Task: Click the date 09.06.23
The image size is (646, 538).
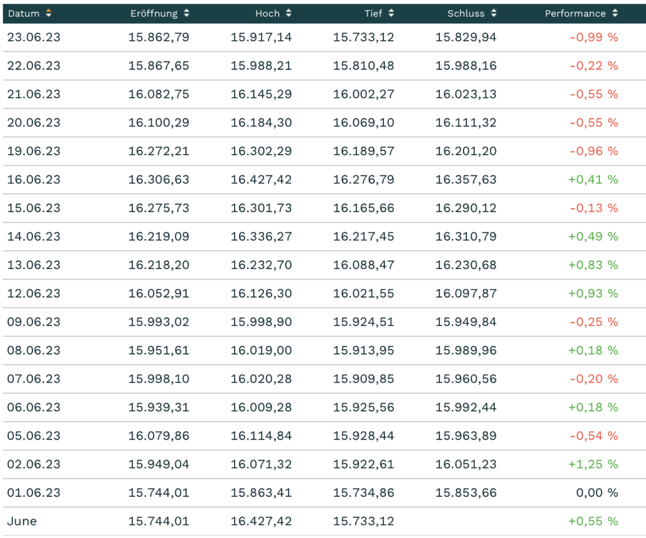Action: tap(34, 321)
